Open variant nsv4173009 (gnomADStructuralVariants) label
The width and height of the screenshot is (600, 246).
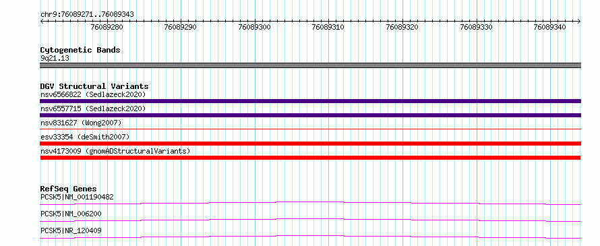pos(115,151)
